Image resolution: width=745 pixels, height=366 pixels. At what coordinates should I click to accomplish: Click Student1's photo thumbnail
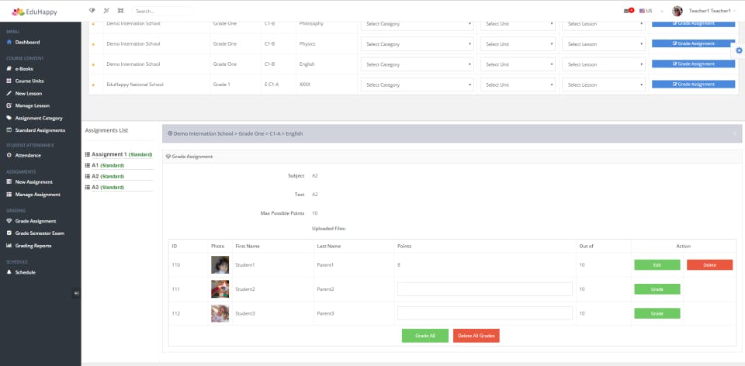220,265
